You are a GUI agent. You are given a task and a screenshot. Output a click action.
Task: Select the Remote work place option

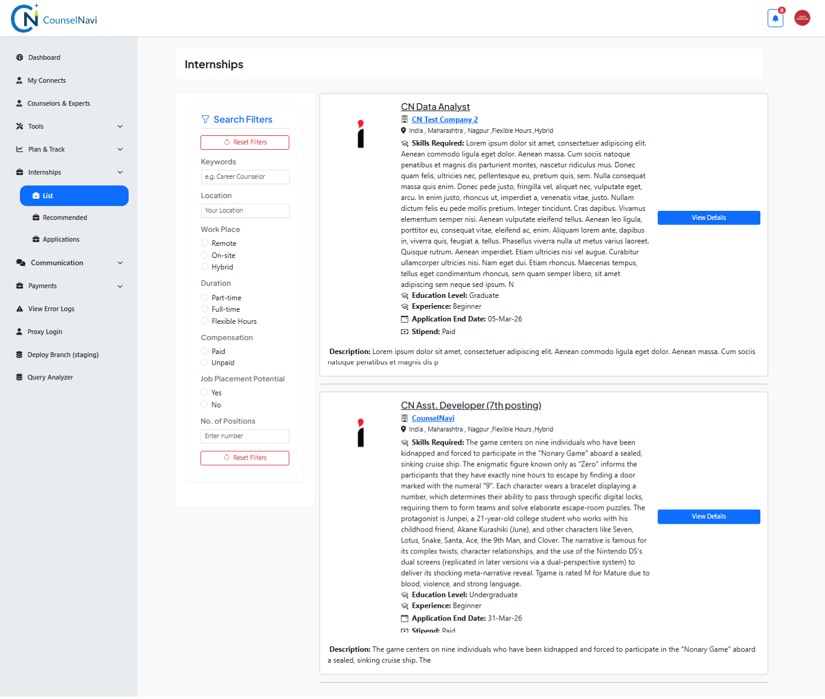205,243
